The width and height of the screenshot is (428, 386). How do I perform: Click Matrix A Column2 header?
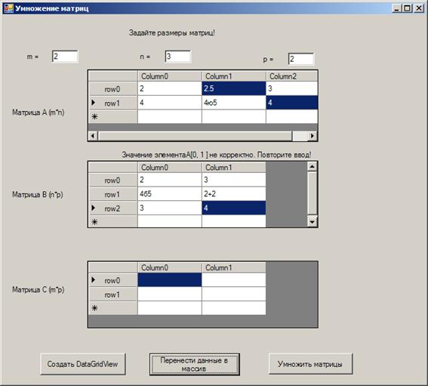(x=292, y=76)
